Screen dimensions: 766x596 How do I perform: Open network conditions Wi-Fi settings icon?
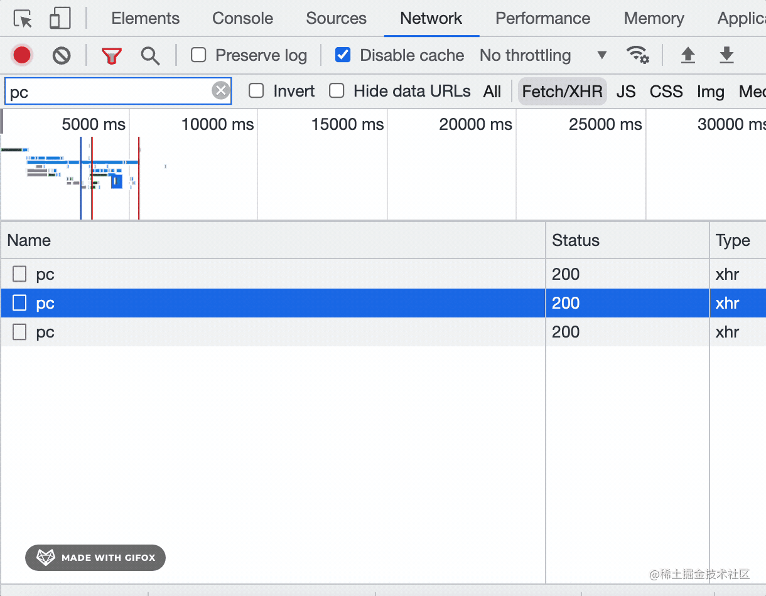coord(638,55)
